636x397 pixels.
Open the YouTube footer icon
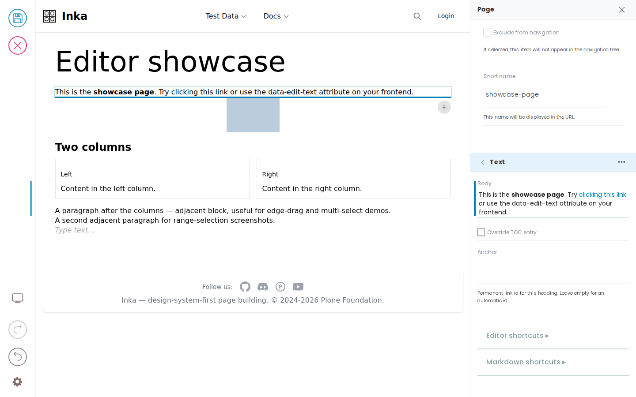pyautogui.click(x=298, y=287)
